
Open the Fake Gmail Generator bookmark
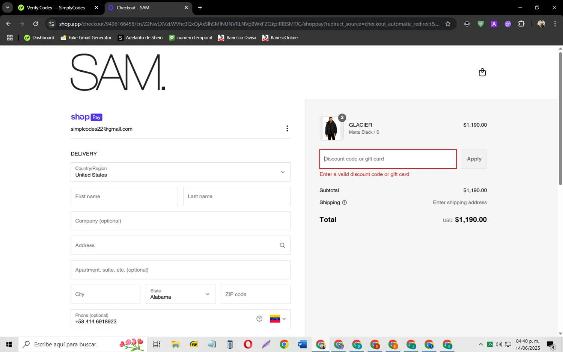86,38
